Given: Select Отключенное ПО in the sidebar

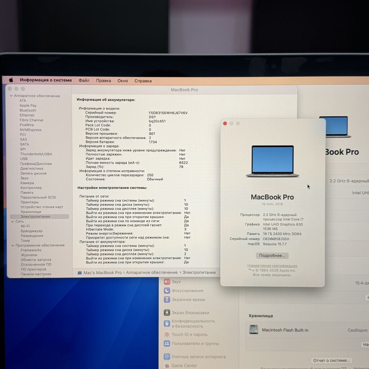Looking at the screenshot, I should (x=36, y=264).
